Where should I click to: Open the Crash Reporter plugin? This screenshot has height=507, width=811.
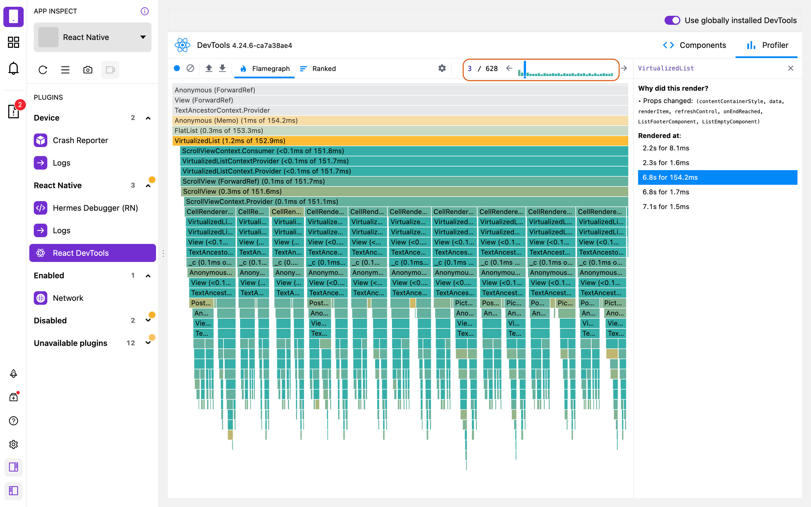click(x=92, y=140)
